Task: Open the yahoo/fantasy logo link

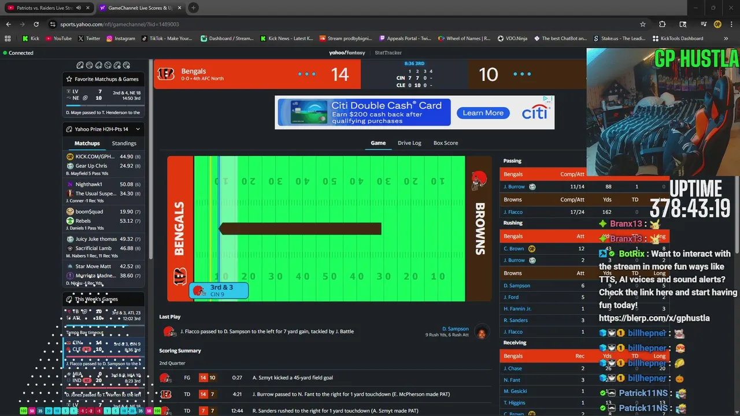Action: (347, 53)
